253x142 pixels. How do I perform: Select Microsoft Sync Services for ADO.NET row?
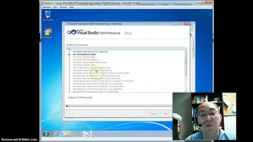[x=98, y=86]
